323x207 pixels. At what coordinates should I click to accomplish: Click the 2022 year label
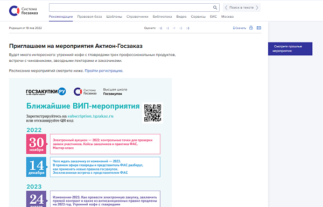[x=34, y=130]
